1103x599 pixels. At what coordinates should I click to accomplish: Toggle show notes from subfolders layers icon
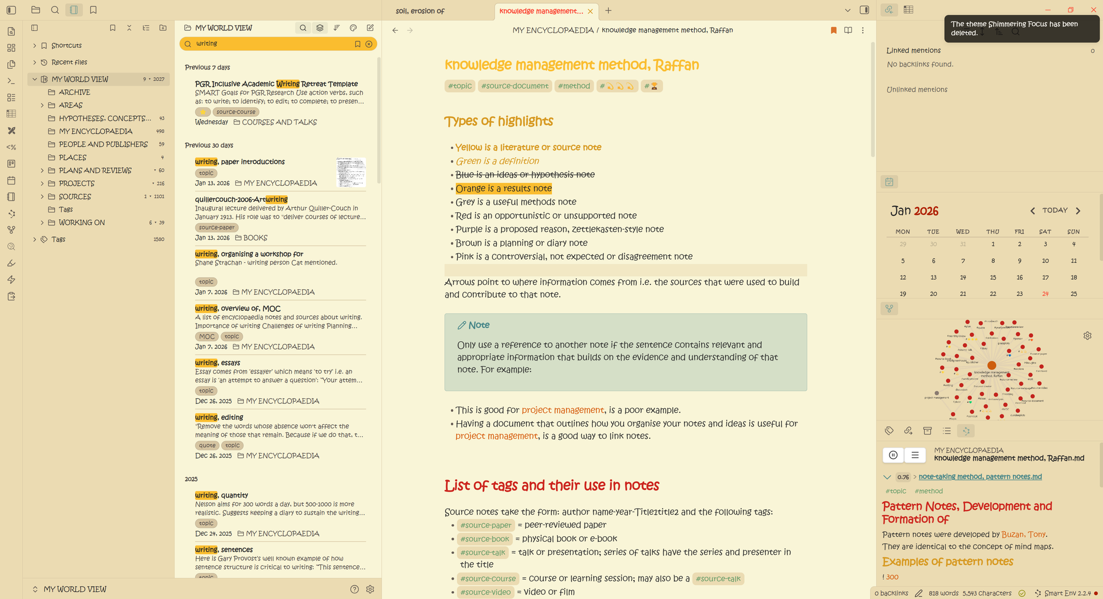click(x=320, y=28)
